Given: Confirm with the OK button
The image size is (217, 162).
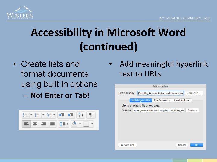Looking at the screenshot, I should click(x=197, y=145).
